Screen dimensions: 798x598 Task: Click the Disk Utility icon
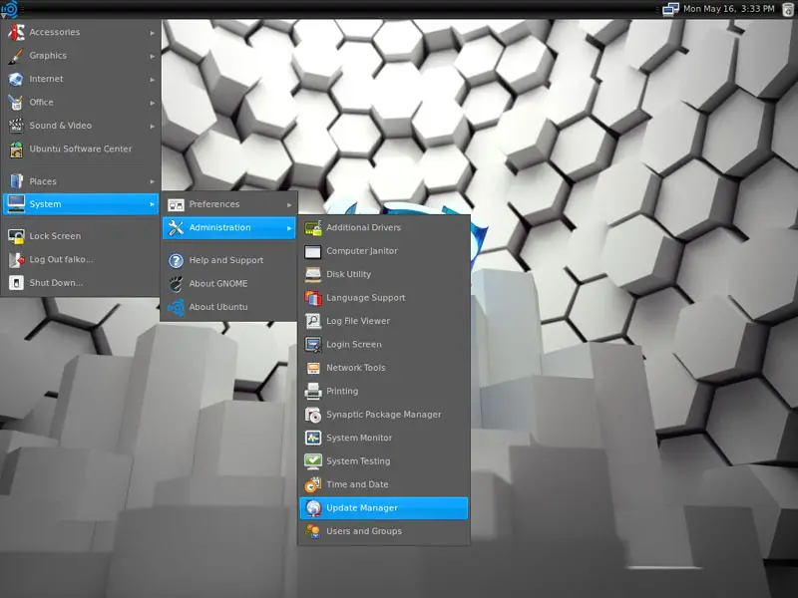click(x=313, y=275)
